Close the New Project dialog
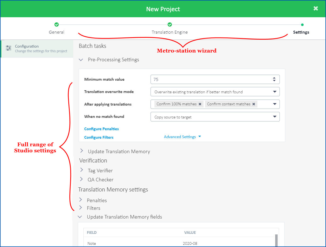This screenshot has width=326, height=247. (x=316, y=8)
